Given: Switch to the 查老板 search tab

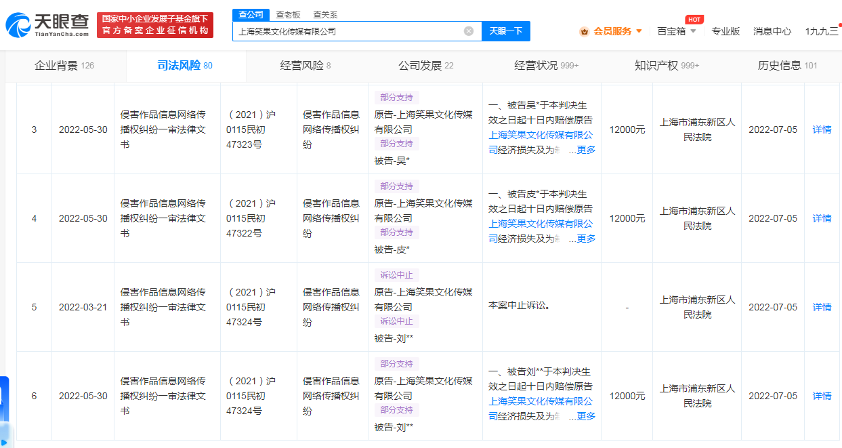Looking at the screenshot, I should 288,14.
